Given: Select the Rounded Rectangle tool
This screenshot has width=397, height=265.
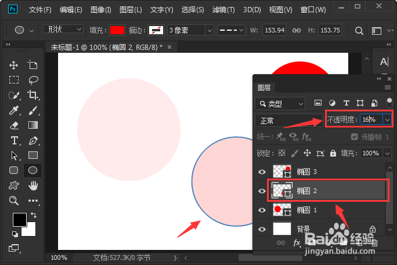Looking at the screenshot, I should click(x=14, y=170).
